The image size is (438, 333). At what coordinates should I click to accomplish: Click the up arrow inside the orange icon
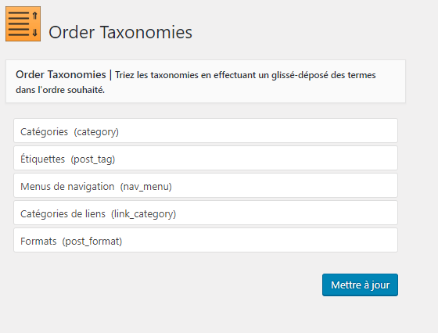(x=34, y=16)
